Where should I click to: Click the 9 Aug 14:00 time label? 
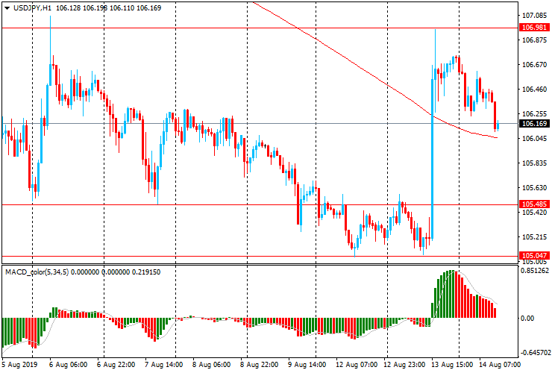click(x=307, y=364)
